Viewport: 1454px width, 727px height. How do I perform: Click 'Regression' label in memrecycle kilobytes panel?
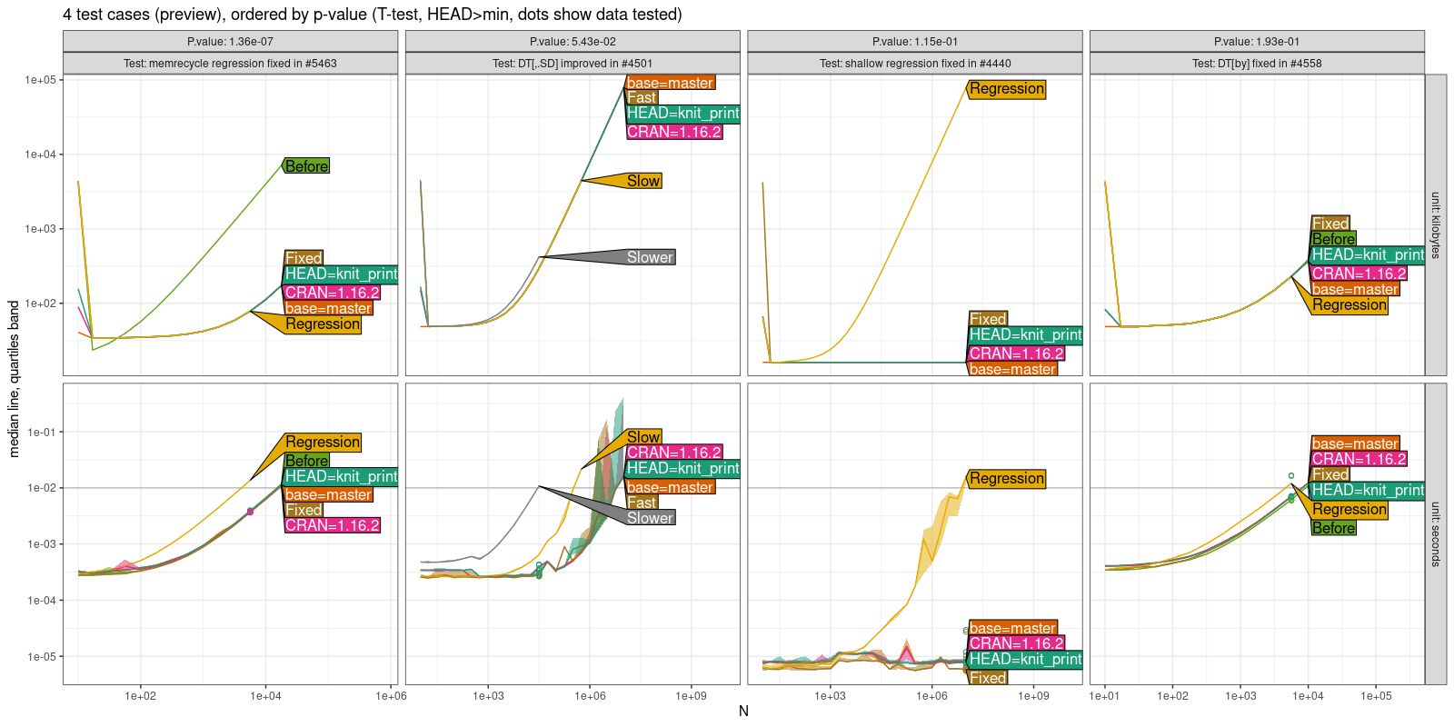coord(323,324)
